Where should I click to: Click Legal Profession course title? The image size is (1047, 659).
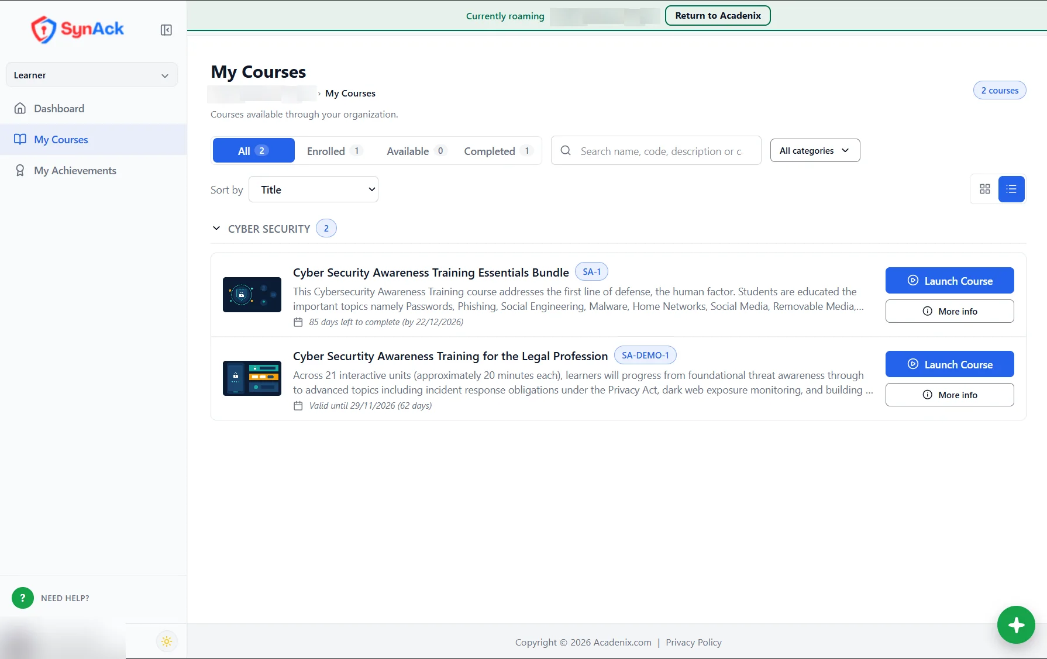(x=450, y=356)
